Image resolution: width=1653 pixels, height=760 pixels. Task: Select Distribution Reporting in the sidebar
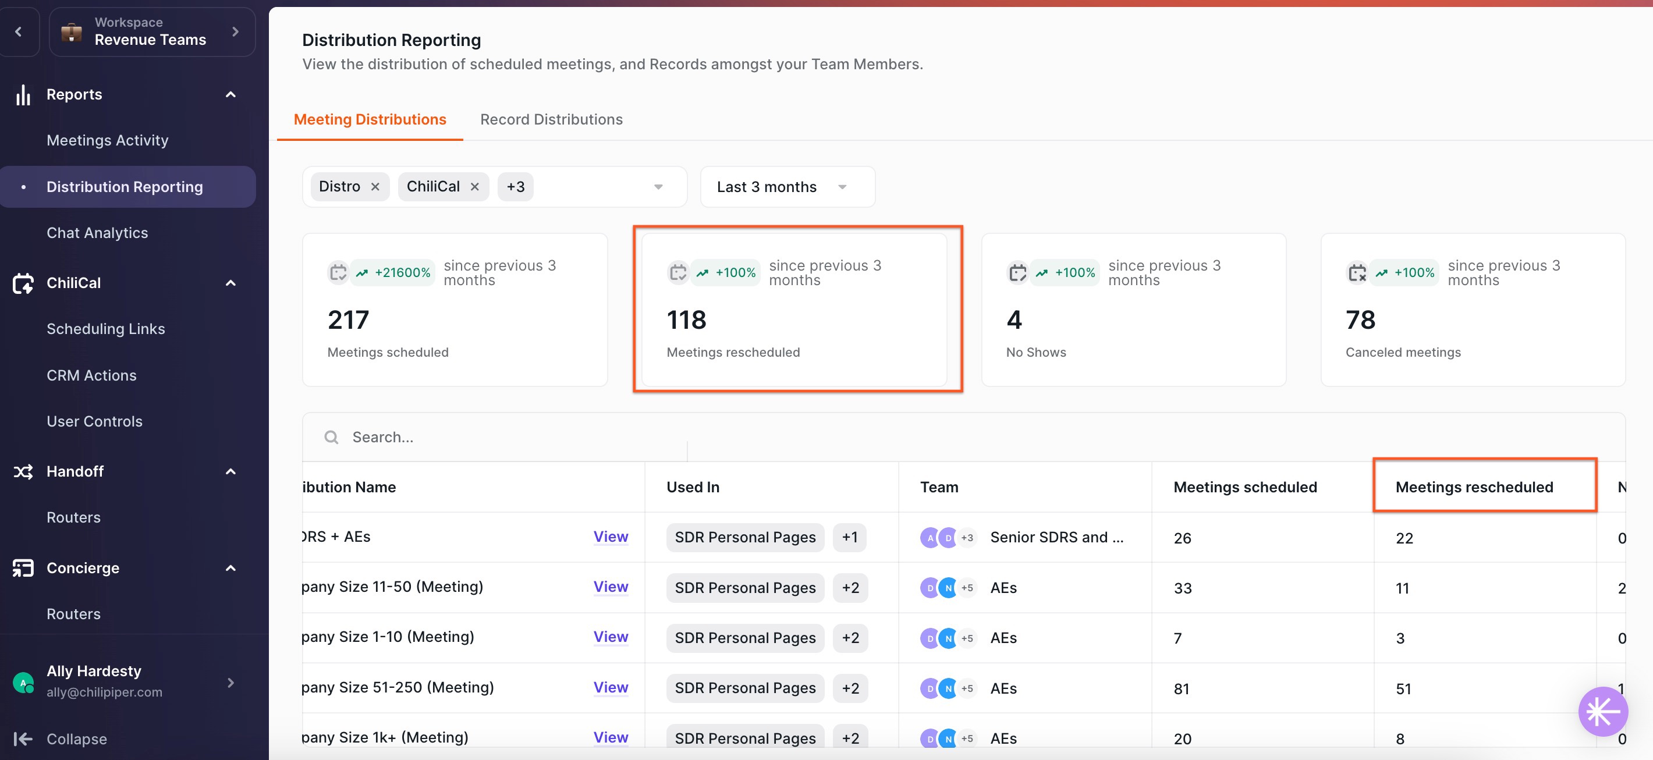coord(127,187)
